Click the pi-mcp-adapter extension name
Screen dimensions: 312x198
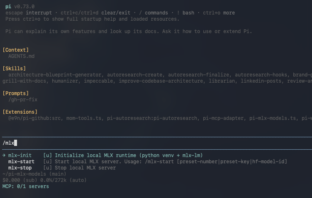223,118
